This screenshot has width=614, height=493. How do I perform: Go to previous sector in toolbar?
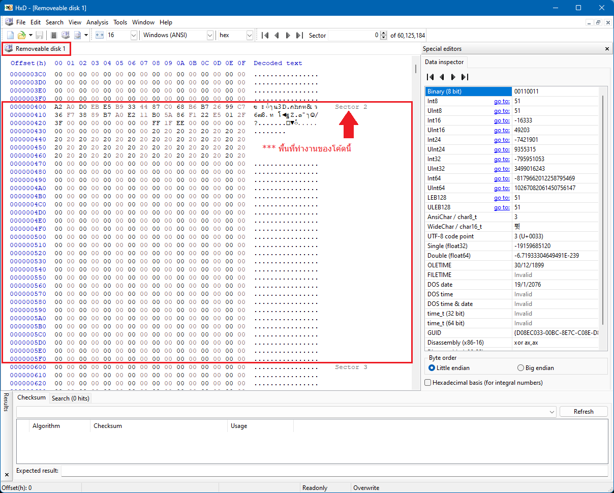277,35
